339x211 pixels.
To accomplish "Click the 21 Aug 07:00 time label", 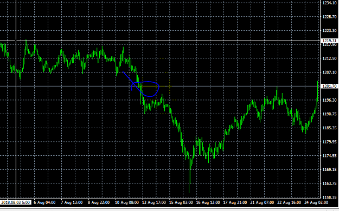I will click(x=262, y=202).
